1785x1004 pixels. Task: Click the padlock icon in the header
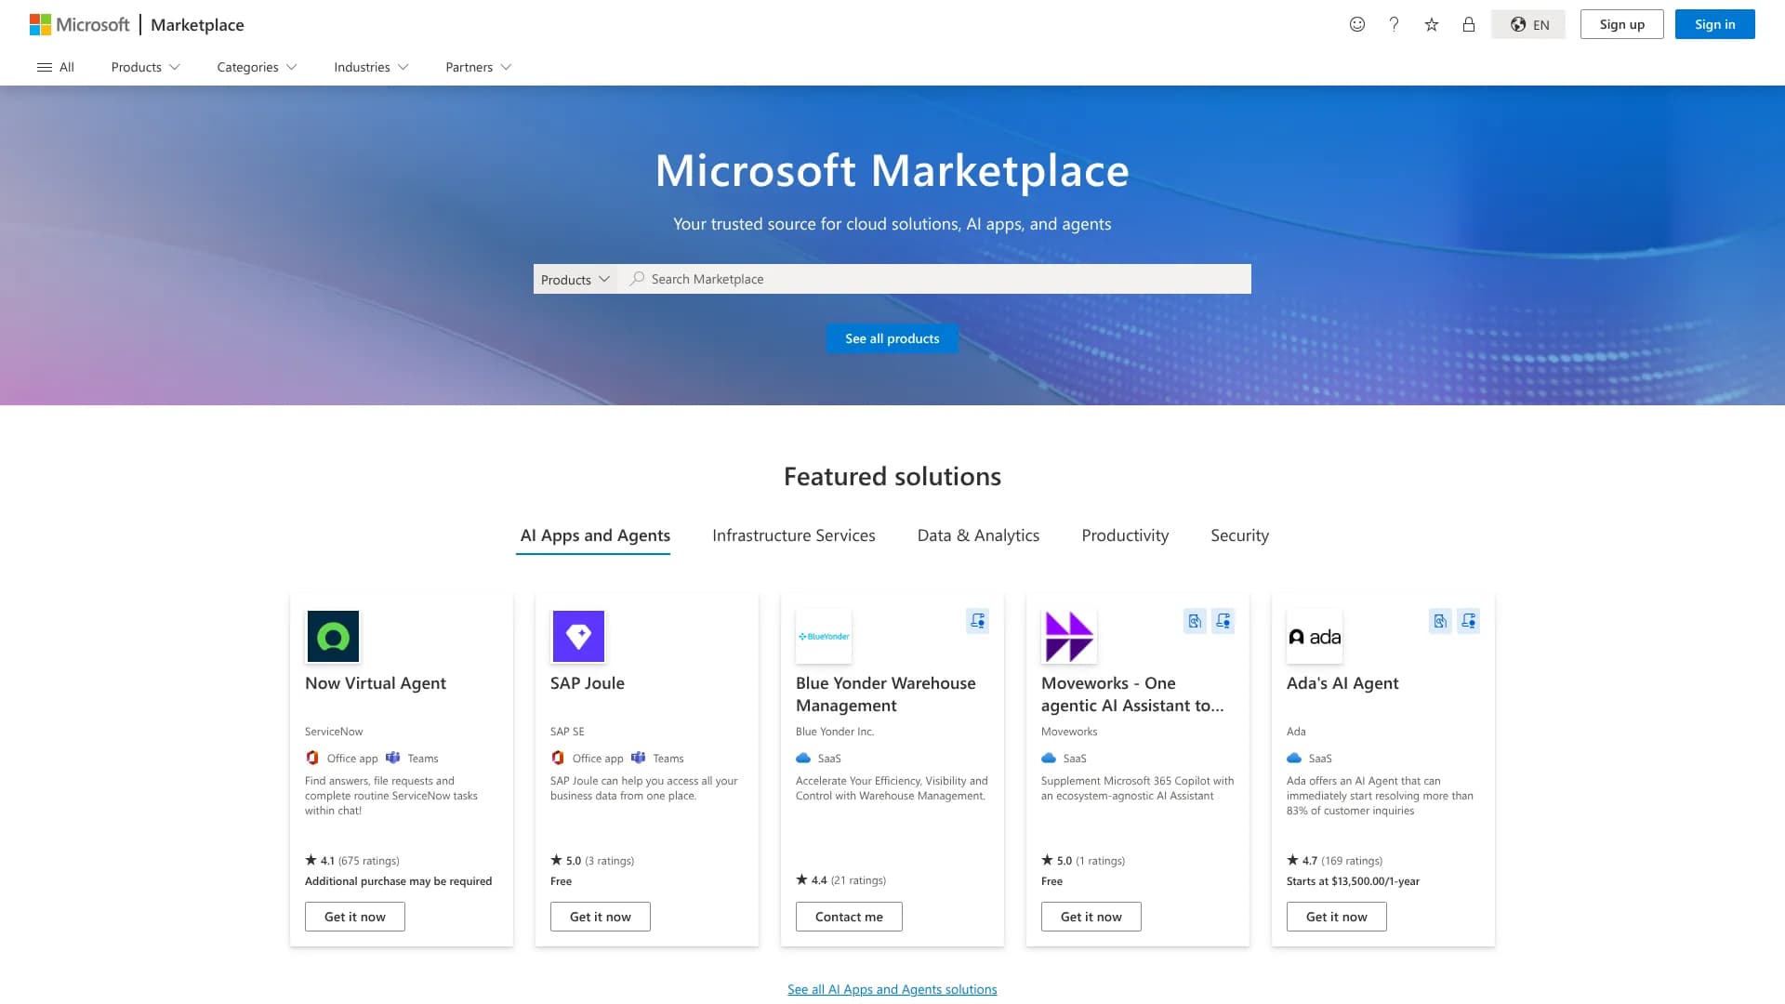point(1469,24)
